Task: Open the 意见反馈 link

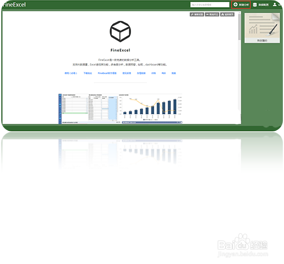Action: (x=127, y=73)
